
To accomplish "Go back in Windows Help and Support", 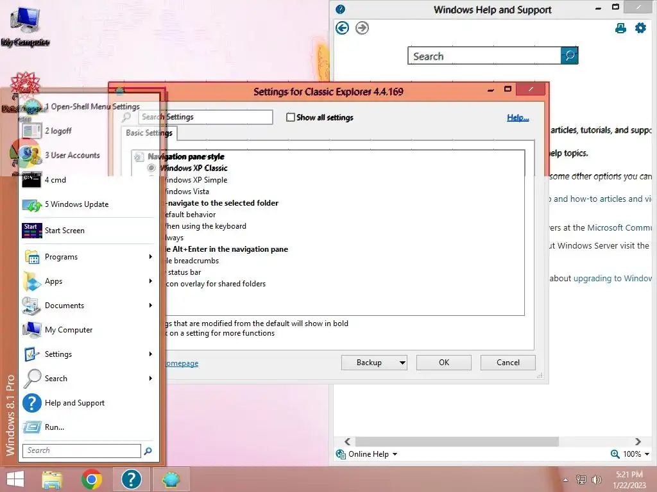I will pos(343,28).
